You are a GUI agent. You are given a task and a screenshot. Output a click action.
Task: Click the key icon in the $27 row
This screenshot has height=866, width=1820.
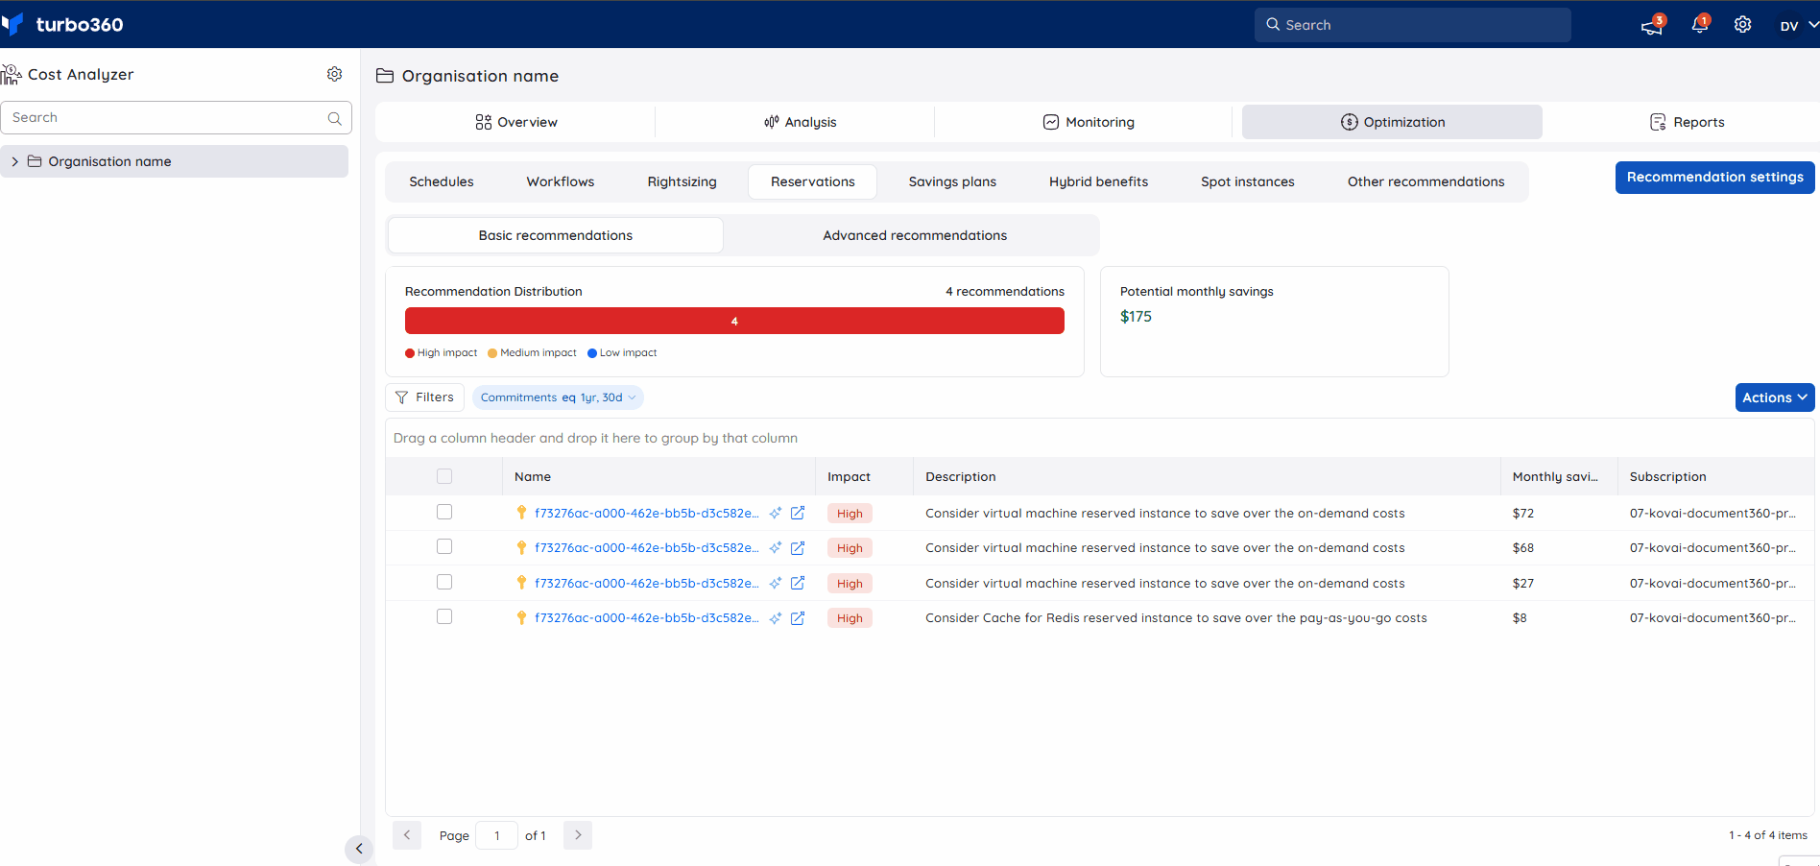pos(521,583)
